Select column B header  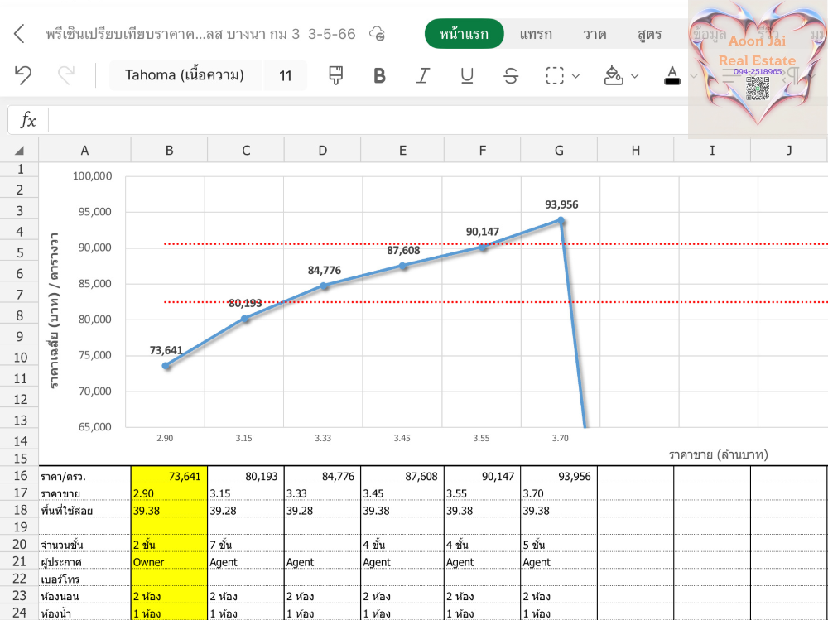[169, 151]
